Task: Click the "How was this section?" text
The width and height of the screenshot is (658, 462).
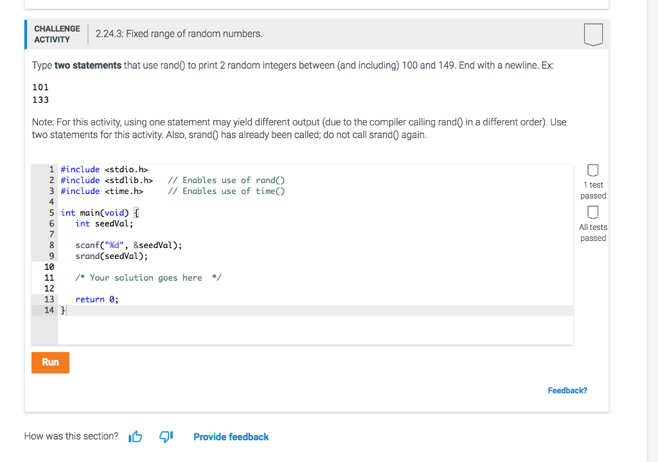Action: 71,436
